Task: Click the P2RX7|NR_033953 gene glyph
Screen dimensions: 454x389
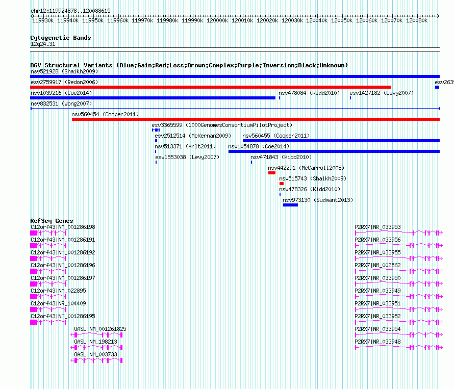Action: pos(399,233)
